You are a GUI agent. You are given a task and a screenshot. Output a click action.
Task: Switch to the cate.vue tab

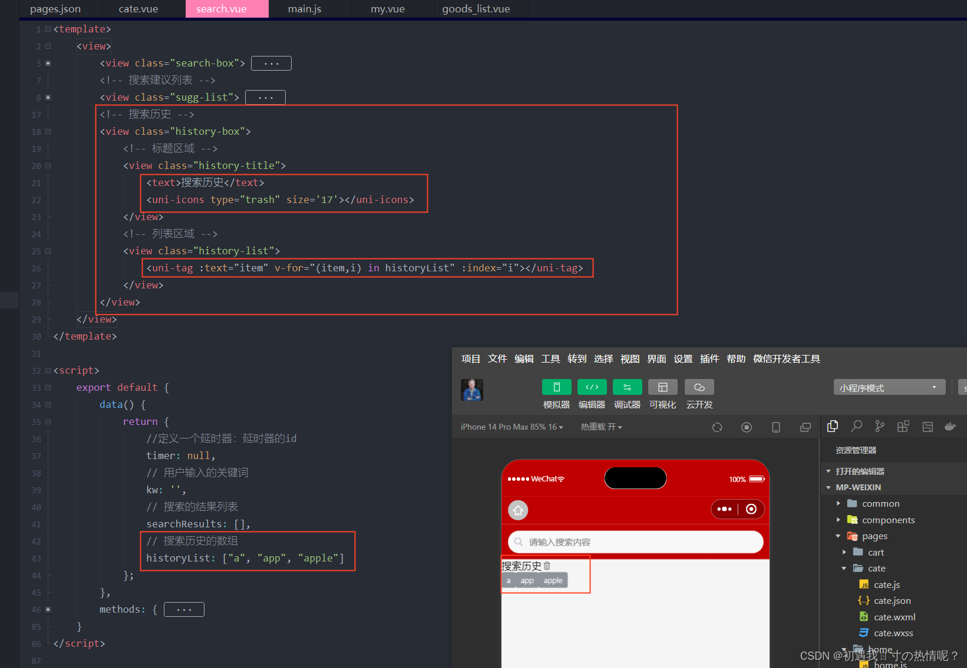tap(138, 9)
